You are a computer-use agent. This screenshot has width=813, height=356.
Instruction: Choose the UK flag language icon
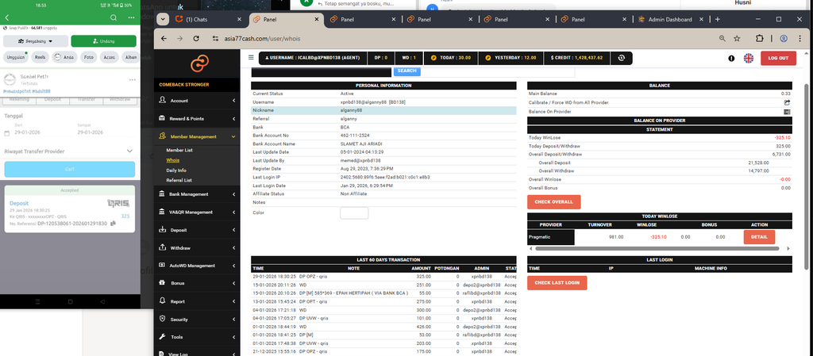coord(749,58)
